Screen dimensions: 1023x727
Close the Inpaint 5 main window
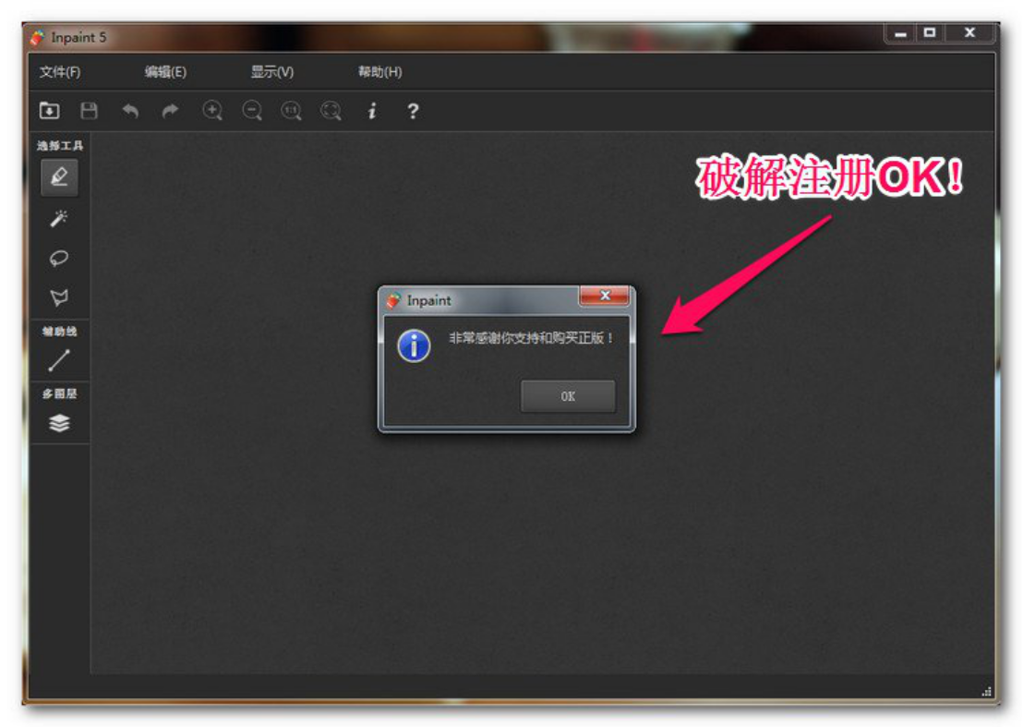click(969, 32)
